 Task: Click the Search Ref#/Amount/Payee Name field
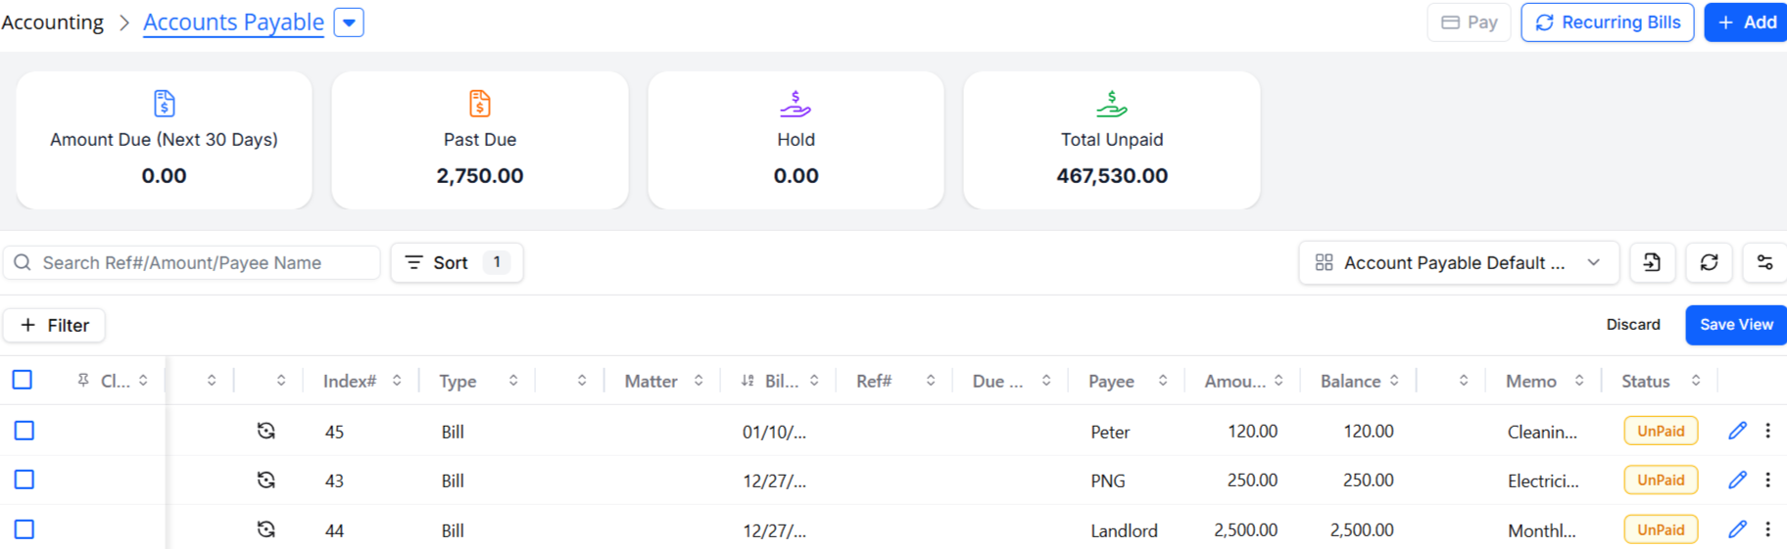pyautogui.click(x=192, y=262)
